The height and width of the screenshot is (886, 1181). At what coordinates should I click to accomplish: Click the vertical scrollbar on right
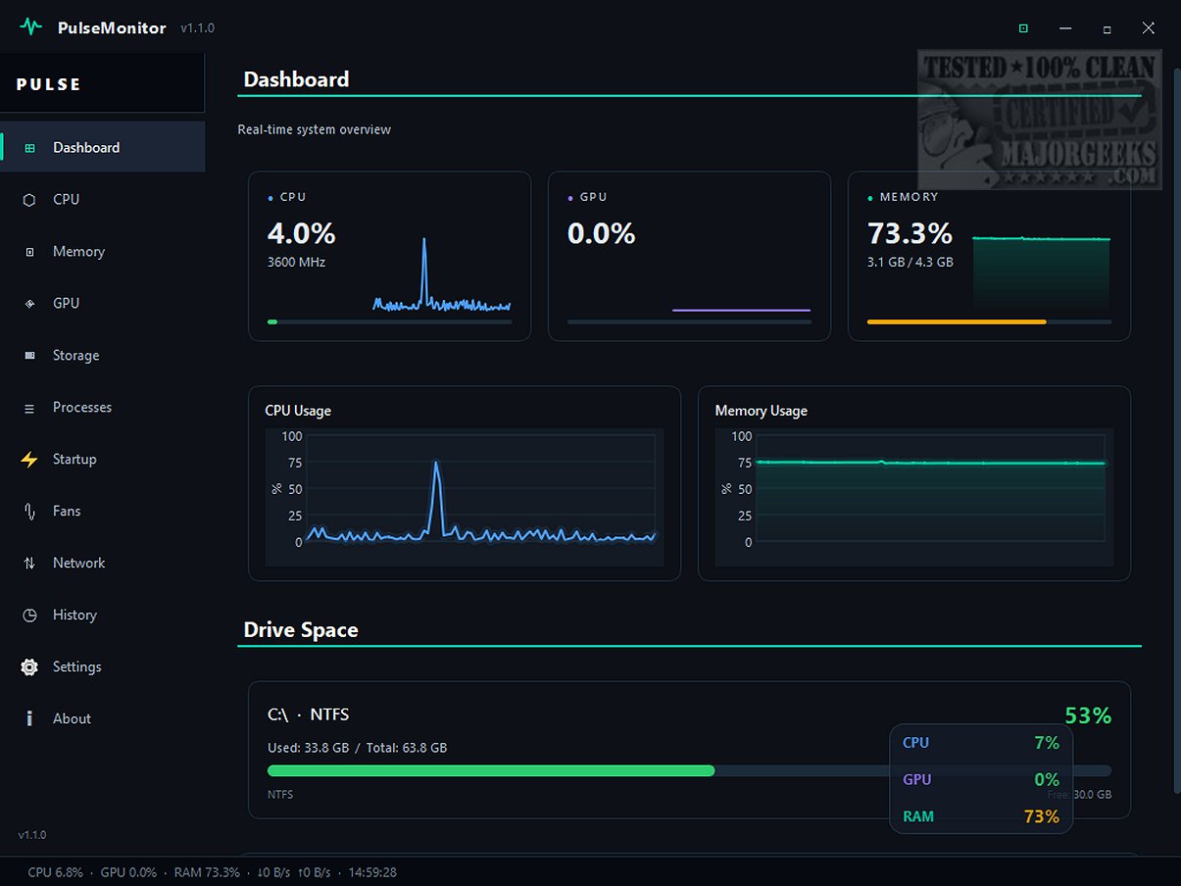tap(1176, 431)
